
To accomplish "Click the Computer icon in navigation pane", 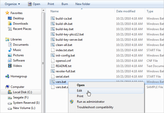I will pyautogui.click(x=7, y=87).
